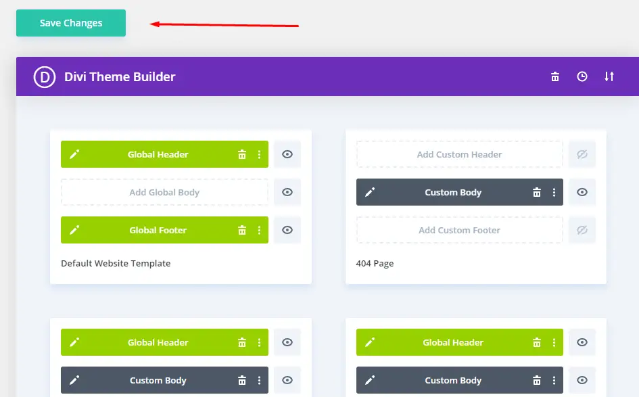639x397 pixels.
Task: Delete the Global Footer via trash icon
Action: [242, 231]
